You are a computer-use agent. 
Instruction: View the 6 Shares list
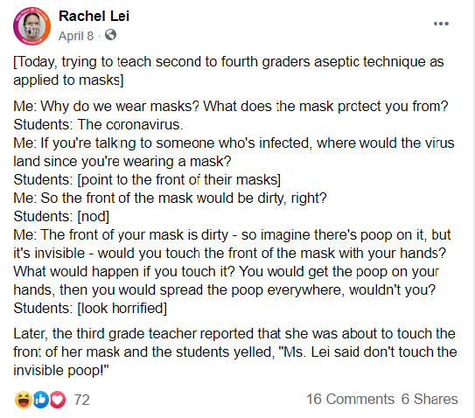pyautogui.click(x=430, y=399)
